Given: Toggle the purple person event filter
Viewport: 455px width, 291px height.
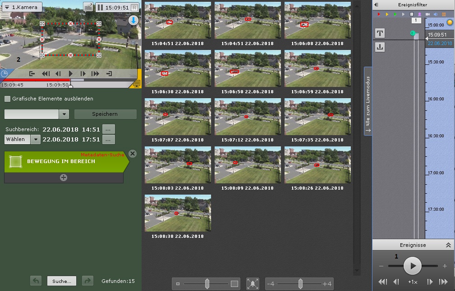Looking at the screenshot, I should [x=419, y=14].
